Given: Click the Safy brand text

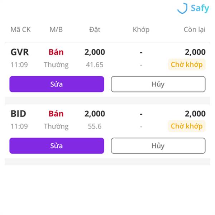Looking at the screenshot, I should (200, 8).
